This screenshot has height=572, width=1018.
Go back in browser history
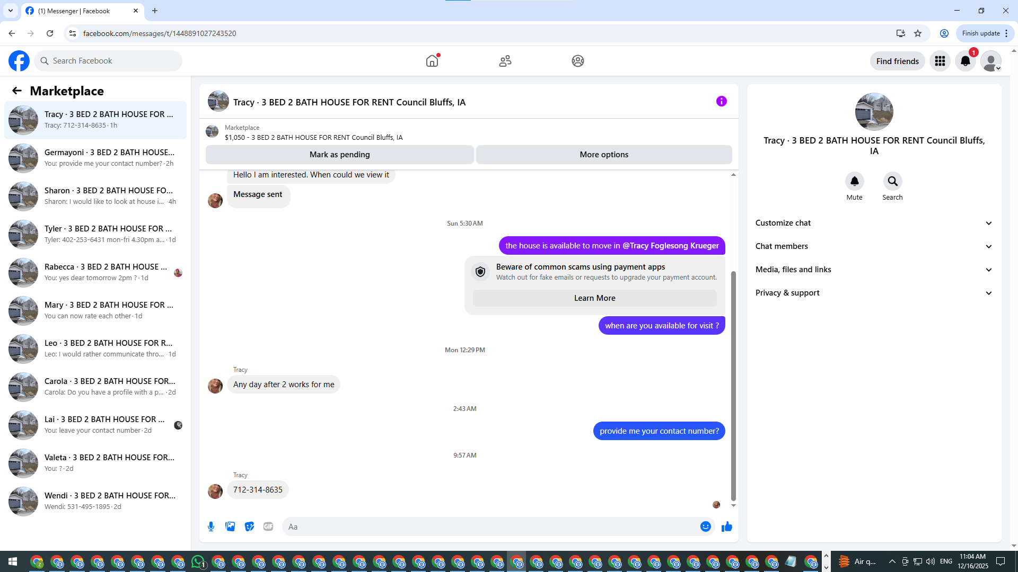[x=12, y=33]
